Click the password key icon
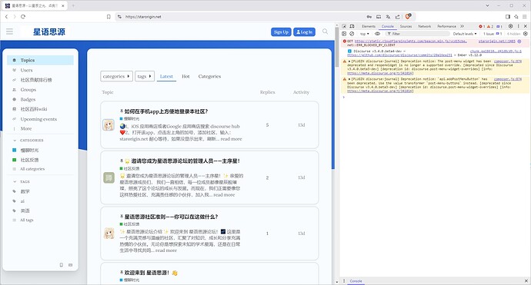The height and width of the screenshot is (285, 531). [369, 17]
